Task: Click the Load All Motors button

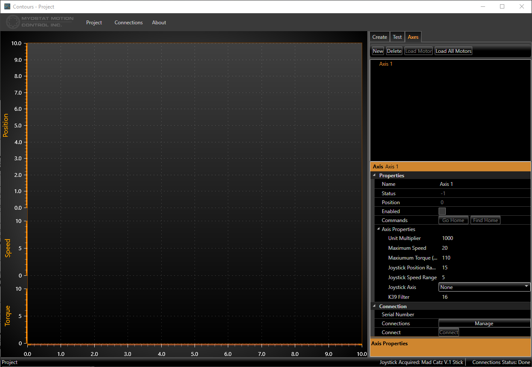Action: coord(453,51)
